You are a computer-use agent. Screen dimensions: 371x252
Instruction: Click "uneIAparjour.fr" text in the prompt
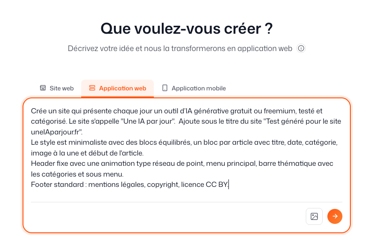coord(56,132)
